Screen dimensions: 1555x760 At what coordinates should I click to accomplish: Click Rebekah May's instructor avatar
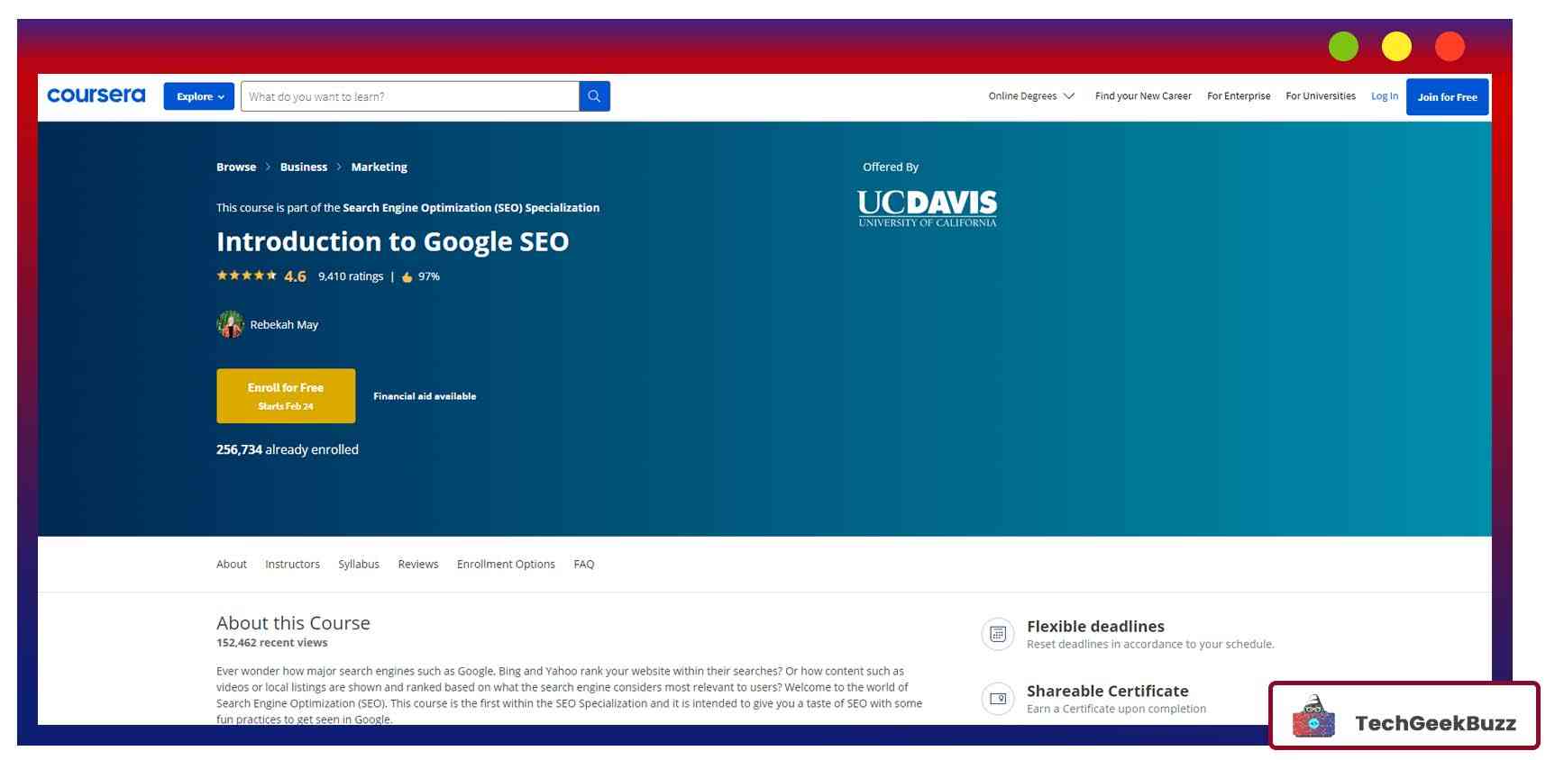[x=230, y=324]
